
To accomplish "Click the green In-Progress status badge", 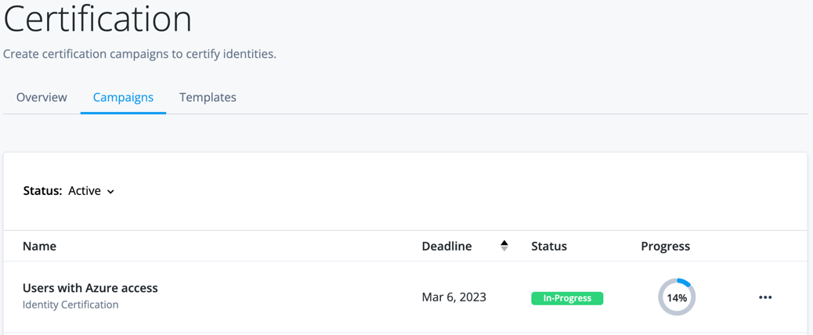I will click(x=567, y=298).
